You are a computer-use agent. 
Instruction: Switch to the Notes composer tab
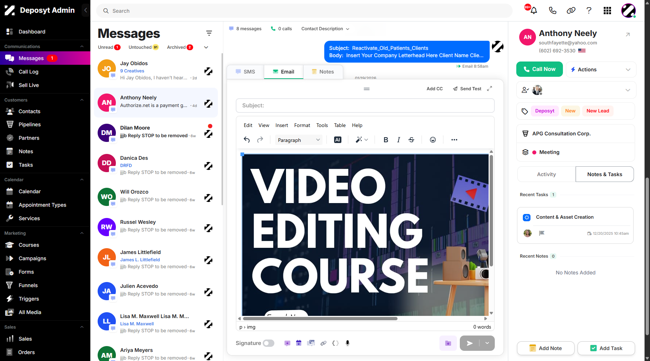click(323, 72)
